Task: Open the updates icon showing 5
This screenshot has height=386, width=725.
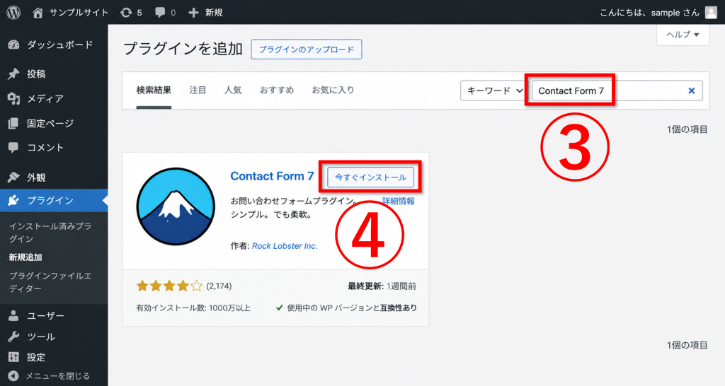Action: pos(126,13)
